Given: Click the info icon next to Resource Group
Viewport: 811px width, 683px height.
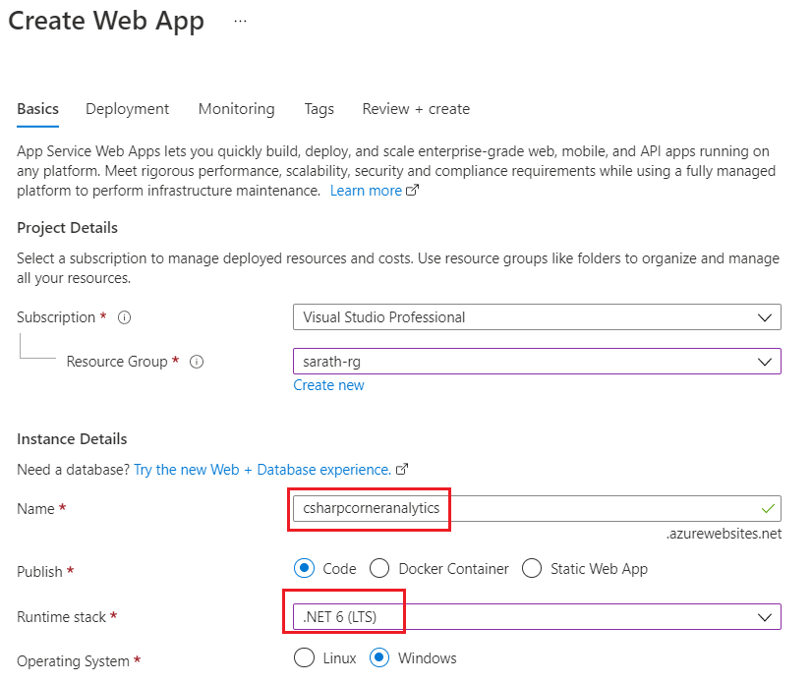Looking at the screenshot, I should (x=197, y=362).
